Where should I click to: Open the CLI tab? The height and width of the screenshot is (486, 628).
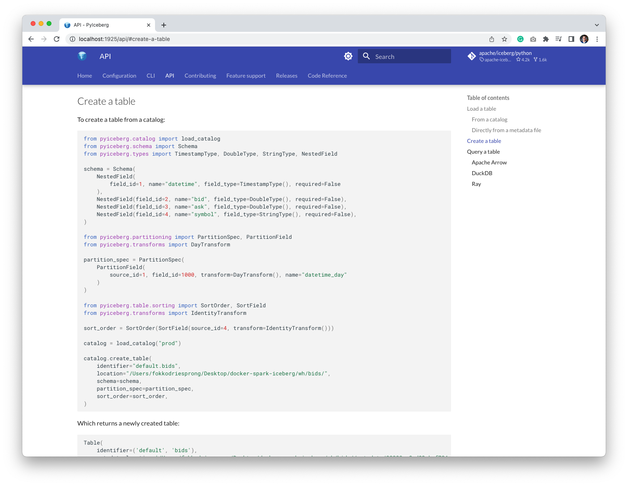pos(151,76)
